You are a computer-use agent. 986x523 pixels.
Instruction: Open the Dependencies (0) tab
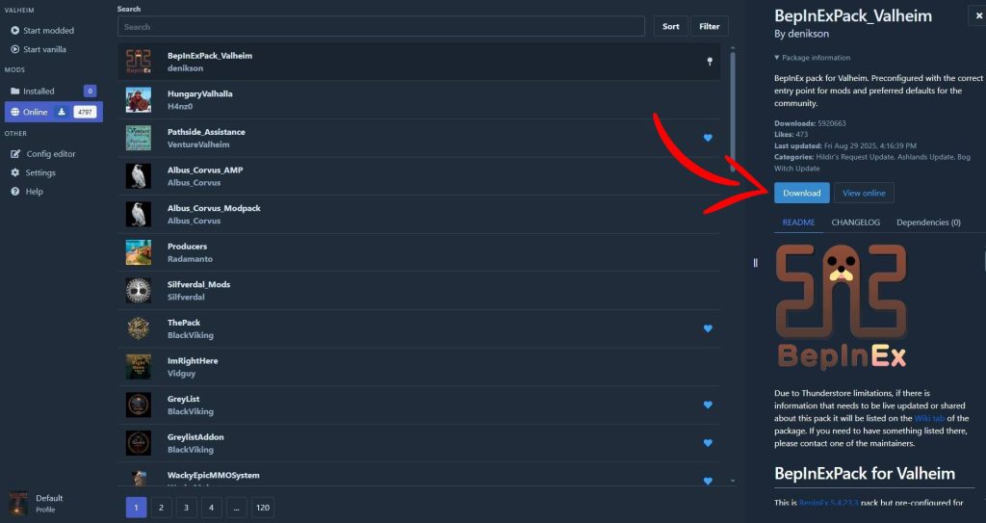coord(928,222)
